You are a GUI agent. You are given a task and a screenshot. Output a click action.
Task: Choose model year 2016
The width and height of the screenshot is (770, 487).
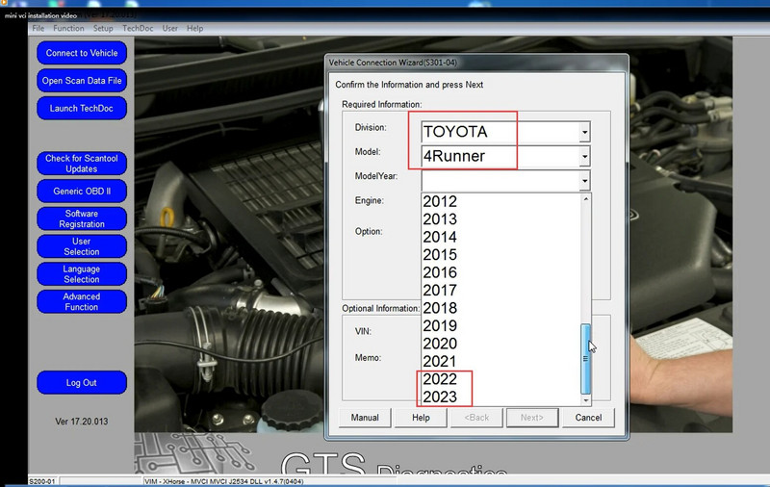[x=500, y=272]
